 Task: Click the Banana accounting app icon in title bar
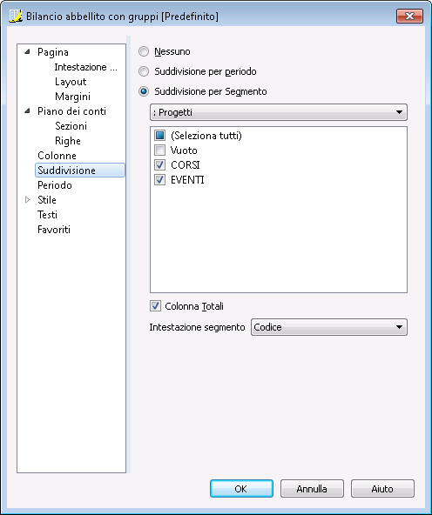pyautogui.click(x=16, y=16)
